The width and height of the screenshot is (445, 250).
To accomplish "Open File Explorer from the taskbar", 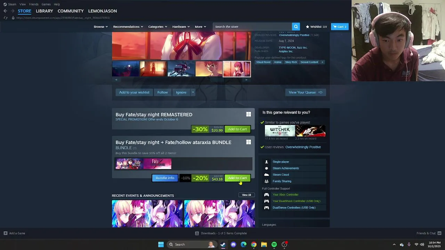I will (264, 244).
